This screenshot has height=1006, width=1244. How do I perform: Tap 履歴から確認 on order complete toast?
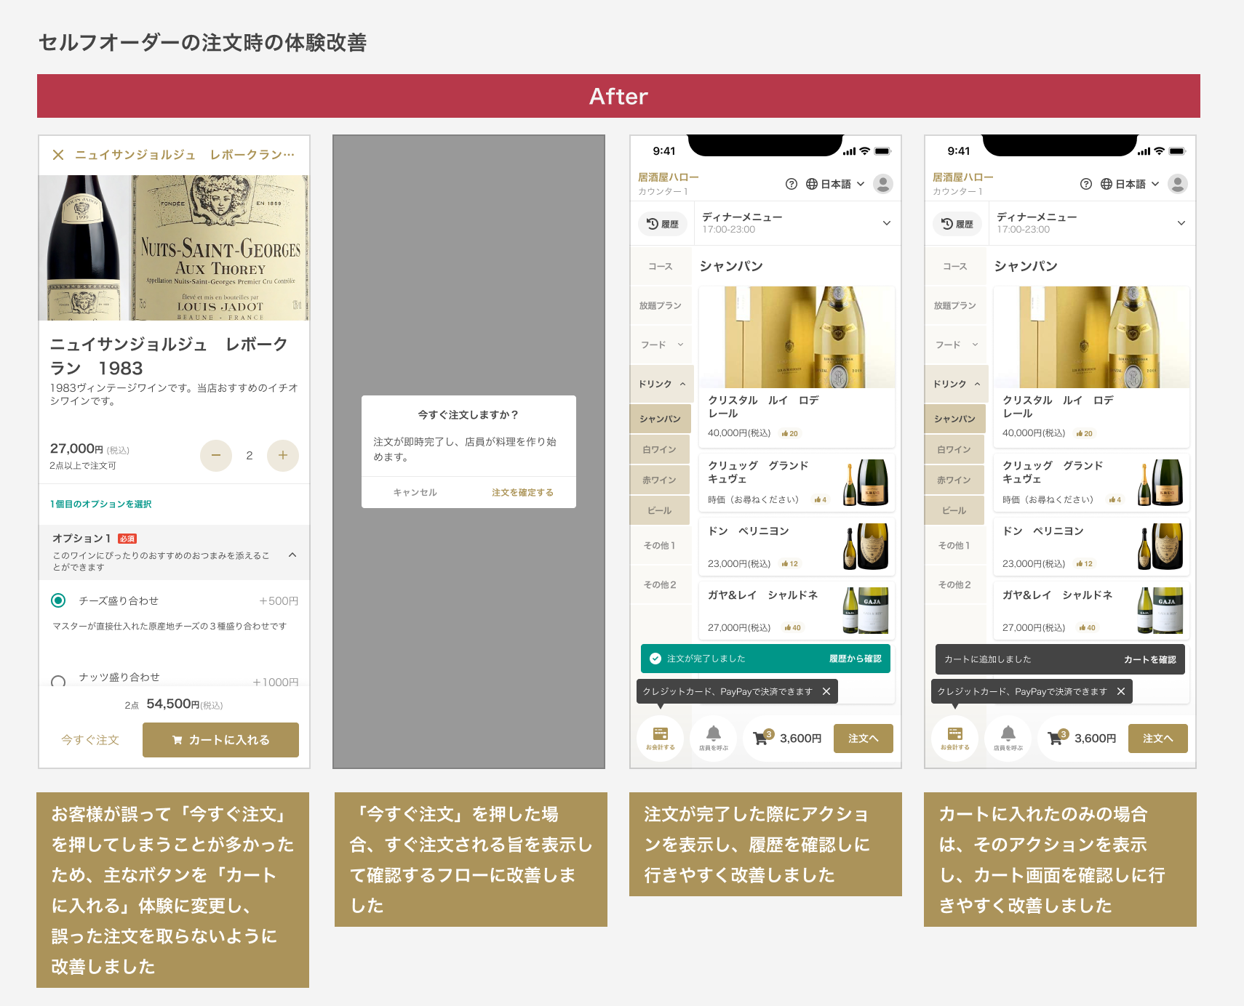pos(856,659)
